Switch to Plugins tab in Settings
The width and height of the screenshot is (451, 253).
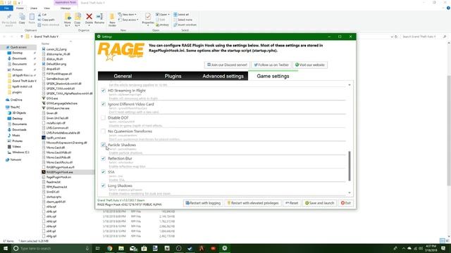(x=173, y=76)
